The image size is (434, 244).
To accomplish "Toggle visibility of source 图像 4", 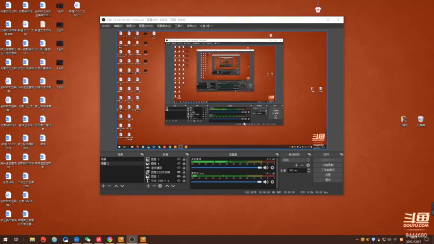I will [x=179, y=164].
